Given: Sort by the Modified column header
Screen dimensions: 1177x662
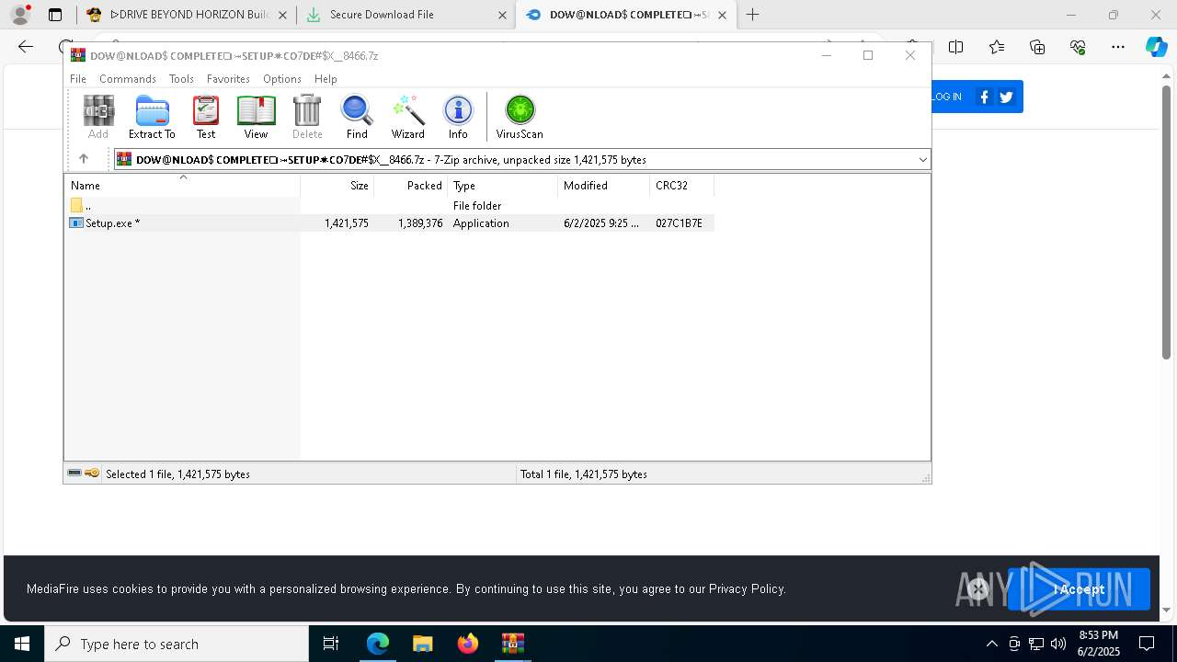Looking at the screenshot, I should tap(603, 186).
